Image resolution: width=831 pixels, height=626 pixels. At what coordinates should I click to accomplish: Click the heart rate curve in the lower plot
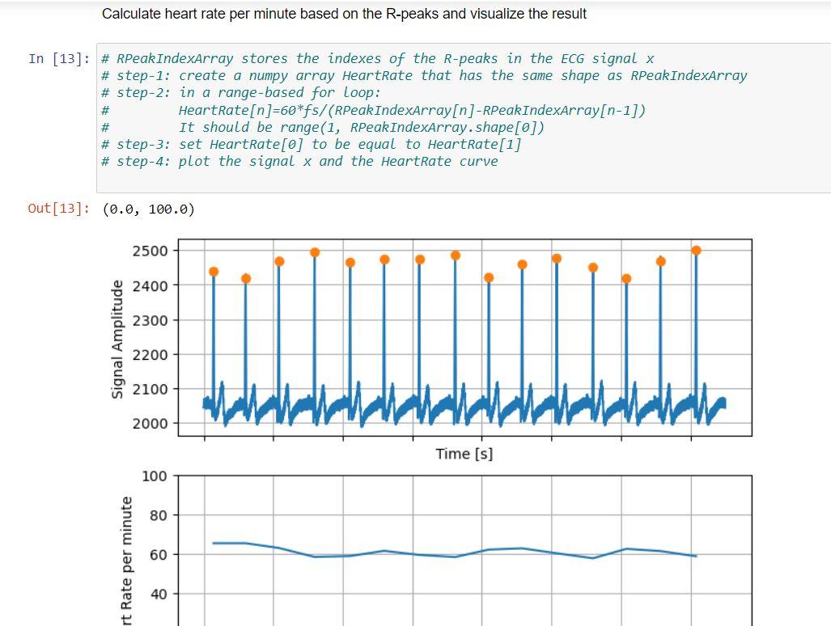point(405,552)
